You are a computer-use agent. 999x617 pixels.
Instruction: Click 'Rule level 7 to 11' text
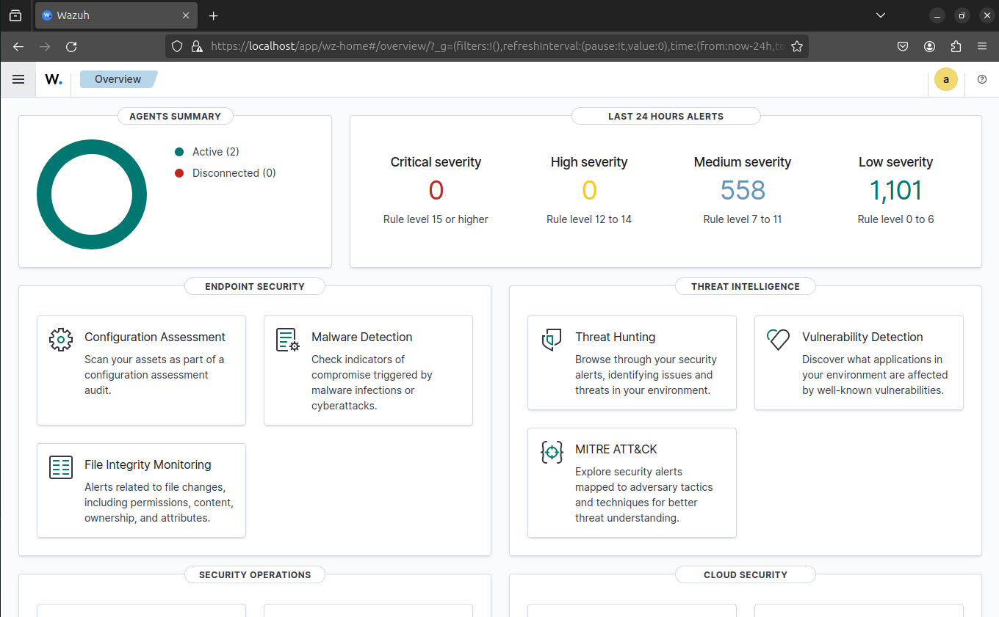[x=743, y=219]
